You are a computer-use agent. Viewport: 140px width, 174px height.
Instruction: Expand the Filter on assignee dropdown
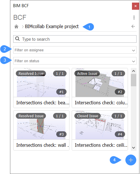click(x=75, y=50)
